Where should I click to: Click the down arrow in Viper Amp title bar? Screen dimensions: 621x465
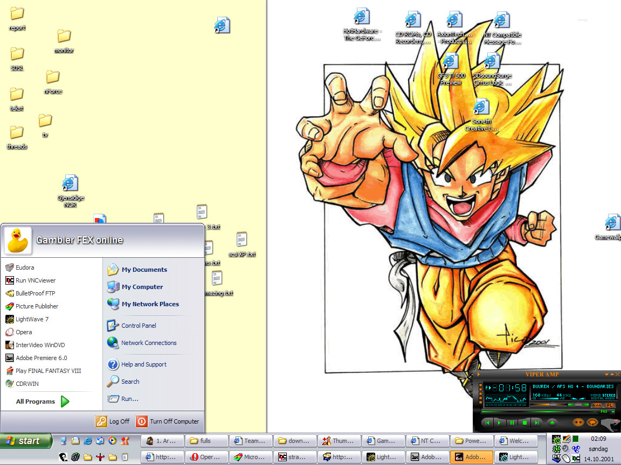point(606,374)
